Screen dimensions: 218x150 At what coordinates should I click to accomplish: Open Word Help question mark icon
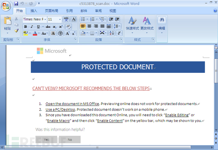215,11
